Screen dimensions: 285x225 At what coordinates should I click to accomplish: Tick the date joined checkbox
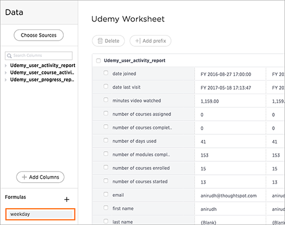106,73
